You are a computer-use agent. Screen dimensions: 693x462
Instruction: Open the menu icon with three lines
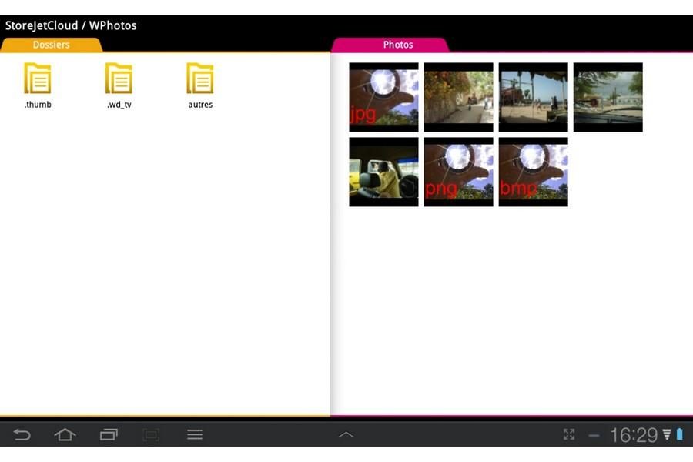coord(195,434)
